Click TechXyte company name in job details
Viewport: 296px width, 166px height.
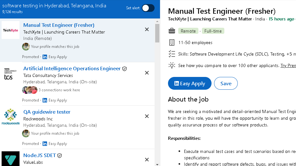point(210,19)
